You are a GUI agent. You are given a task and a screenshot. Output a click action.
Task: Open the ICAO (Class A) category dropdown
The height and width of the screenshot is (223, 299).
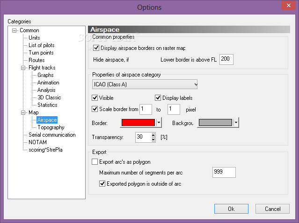pyautogui.click(x=145, y=84)
